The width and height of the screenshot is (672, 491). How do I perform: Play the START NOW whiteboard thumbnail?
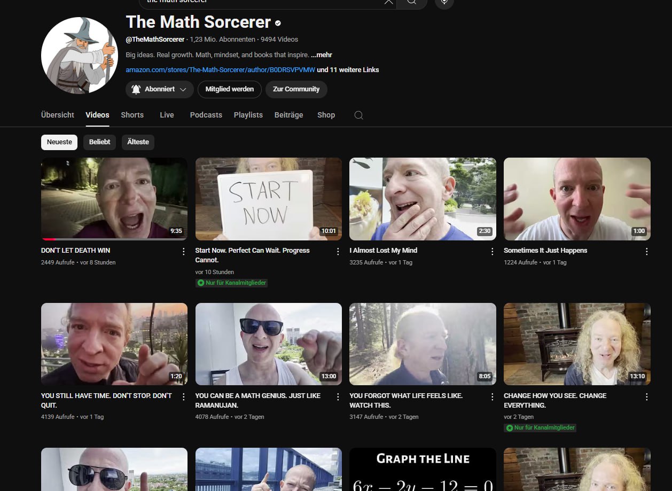coord(269,199)
